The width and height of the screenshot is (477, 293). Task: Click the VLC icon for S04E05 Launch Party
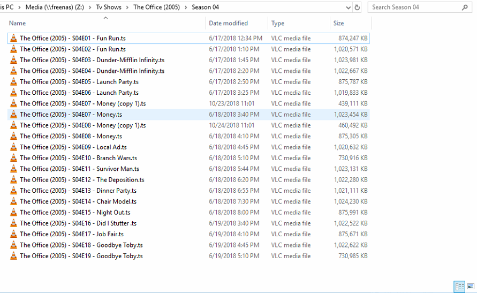tap(13, 82)
